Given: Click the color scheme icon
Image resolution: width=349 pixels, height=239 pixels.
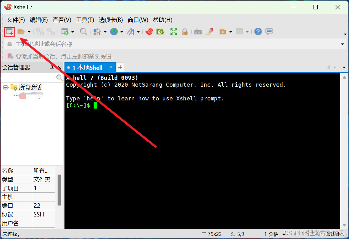Looking at the screenshot, I should (x=97, y=32).
